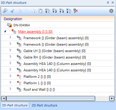Click the Paste part clipboard icon
This screenshot has height=110, width=116.
tap(41, 11)
